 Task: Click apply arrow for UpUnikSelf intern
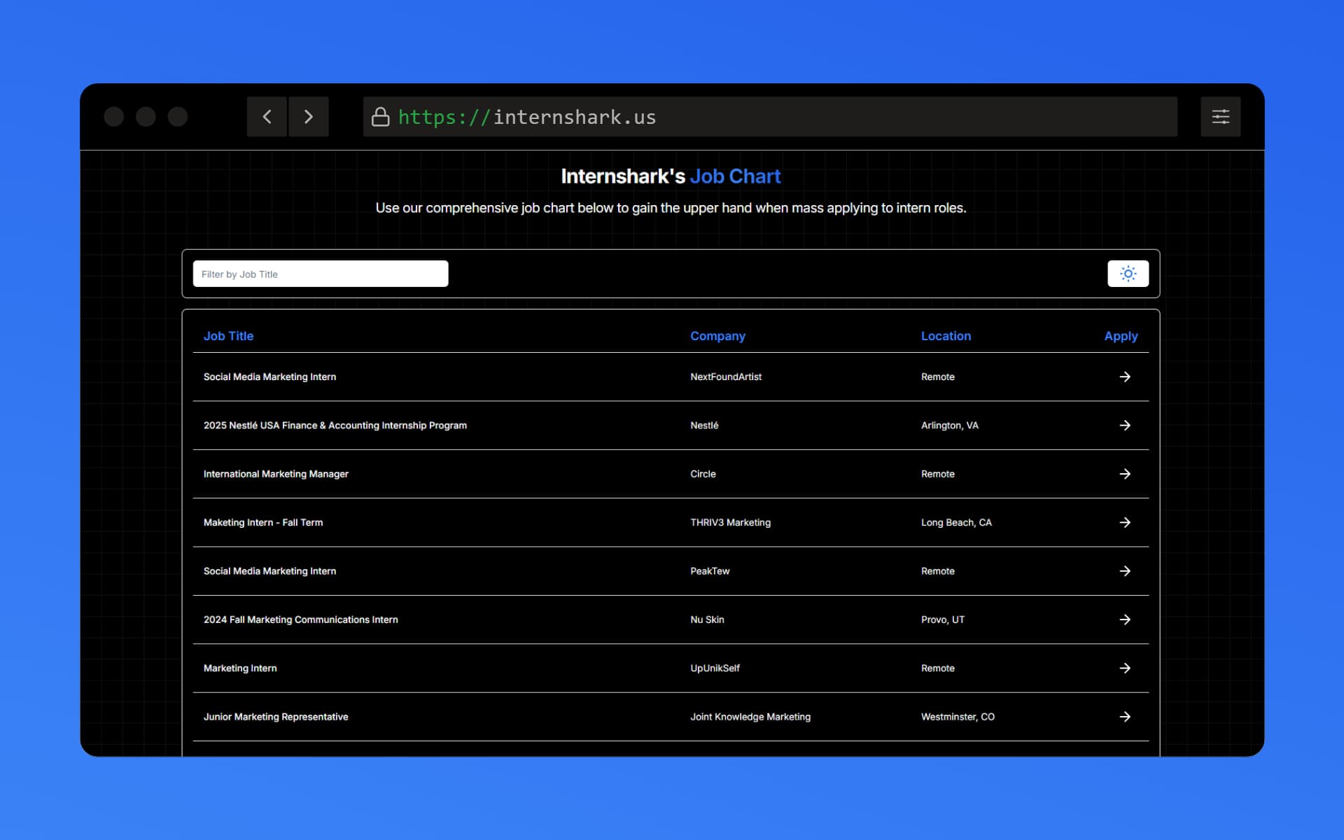point(1124,668)
